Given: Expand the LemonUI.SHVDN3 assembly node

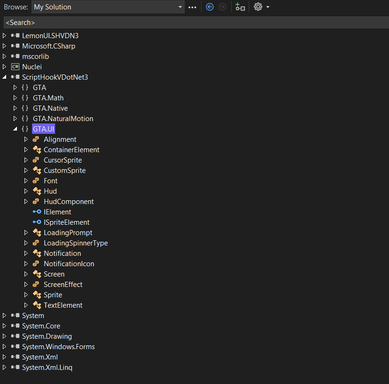Looking at the screenshot, I should [x=4, y=35].
